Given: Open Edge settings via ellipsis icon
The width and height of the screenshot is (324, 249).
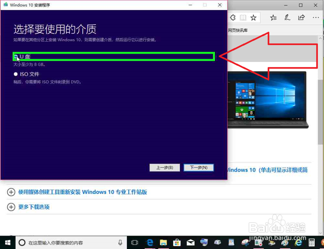Looking at the screenshot, I should pyautogui.click(x=316, y=18).
